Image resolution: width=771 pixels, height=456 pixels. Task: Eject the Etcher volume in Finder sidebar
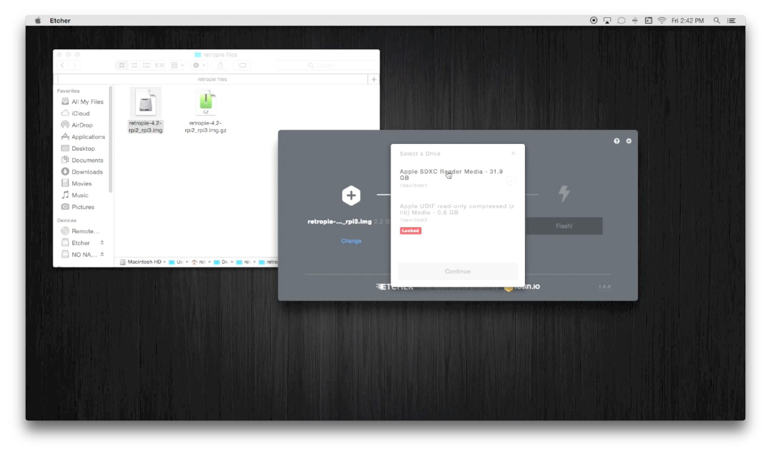coord(102,242)
